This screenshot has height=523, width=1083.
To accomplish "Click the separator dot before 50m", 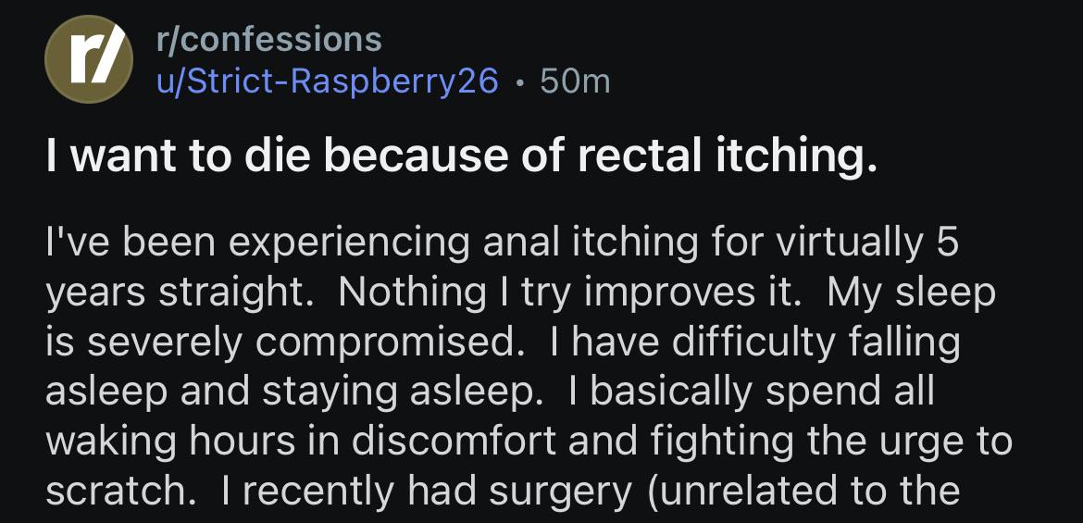I will (x=521, y=81).
